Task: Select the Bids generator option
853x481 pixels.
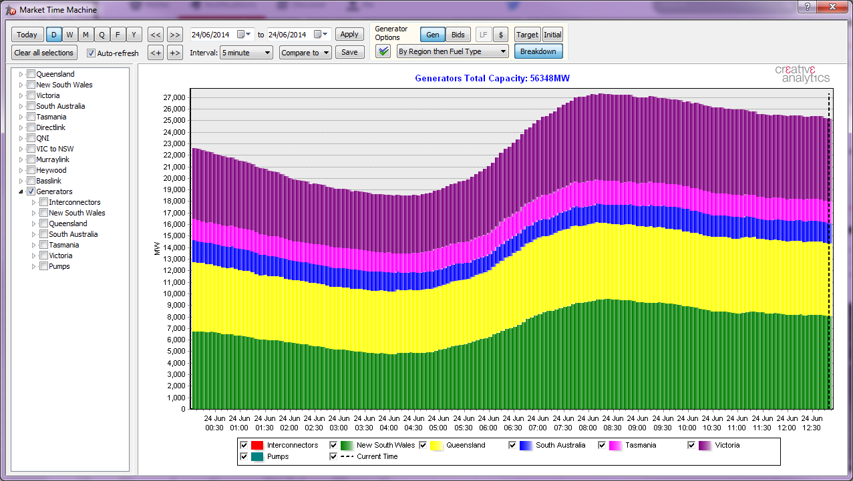Action: pyautogui.click(x=458, y=35)
